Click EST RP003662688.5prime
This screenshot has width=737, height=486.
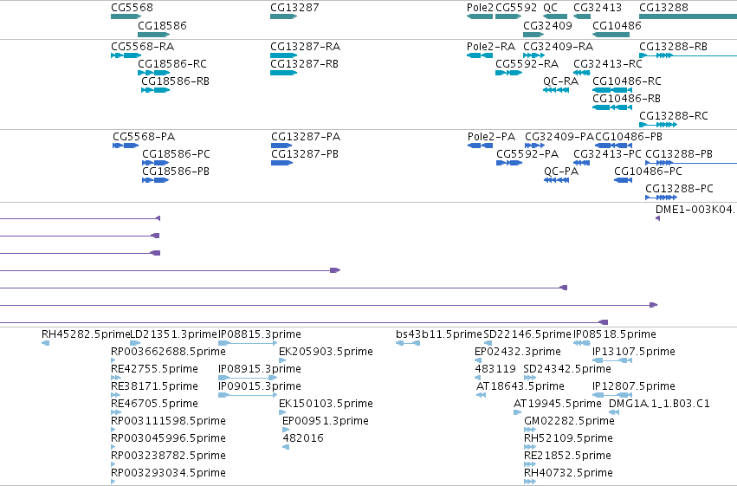click(168, 352)
